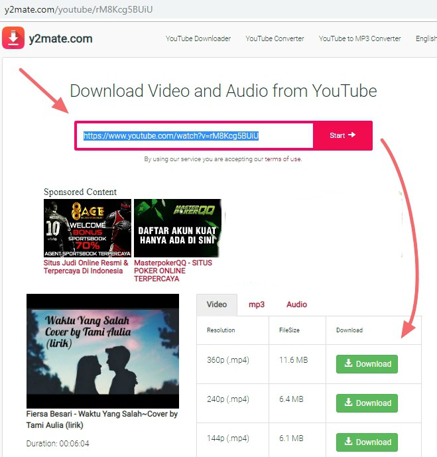Open the YouTube Converter menu item
This screenshot has width=437, height=457.
pos(275,38)
